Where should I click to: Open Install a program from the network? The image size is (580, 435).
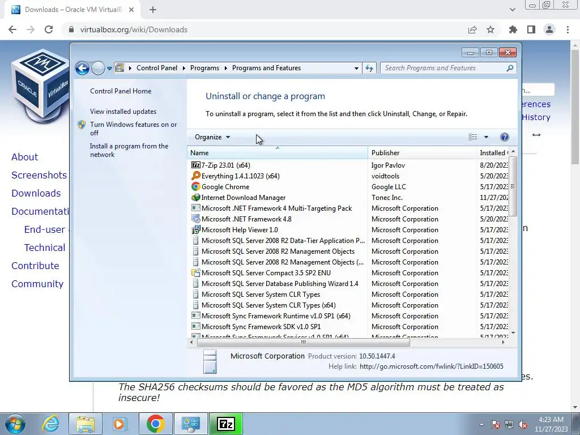point(129,150)
